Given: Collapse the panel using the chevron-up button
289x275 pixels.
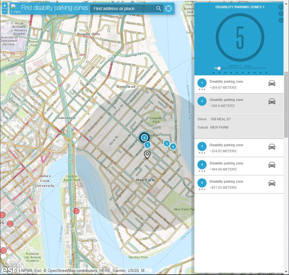Looking at the screenshot, I should (x=281, y=13).
